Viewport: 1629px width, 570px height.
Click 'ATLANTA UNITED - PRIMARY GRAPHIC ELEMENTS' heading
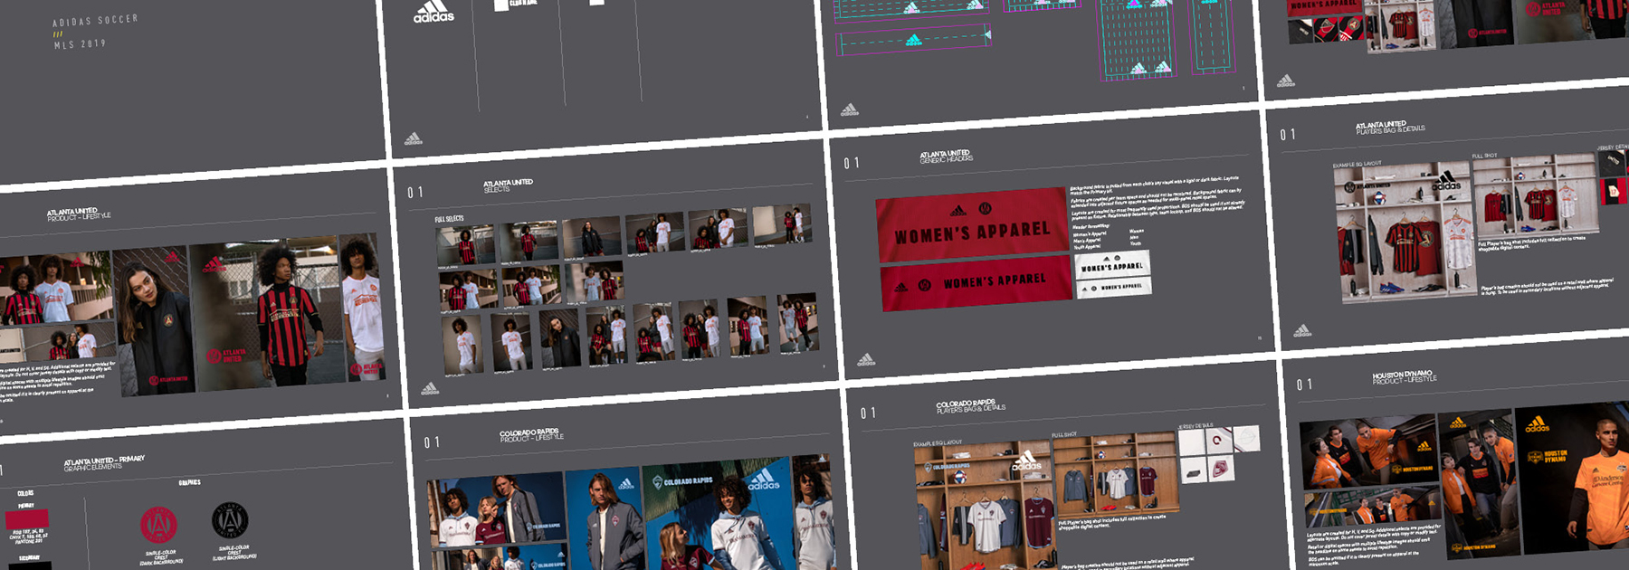103,463
